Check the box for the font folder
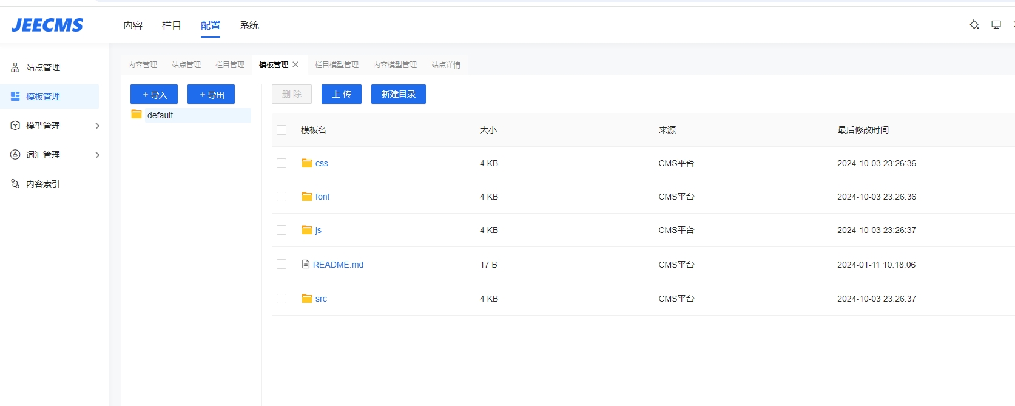The width and height of the screenshot is (1015, 406). click(282, 197)
